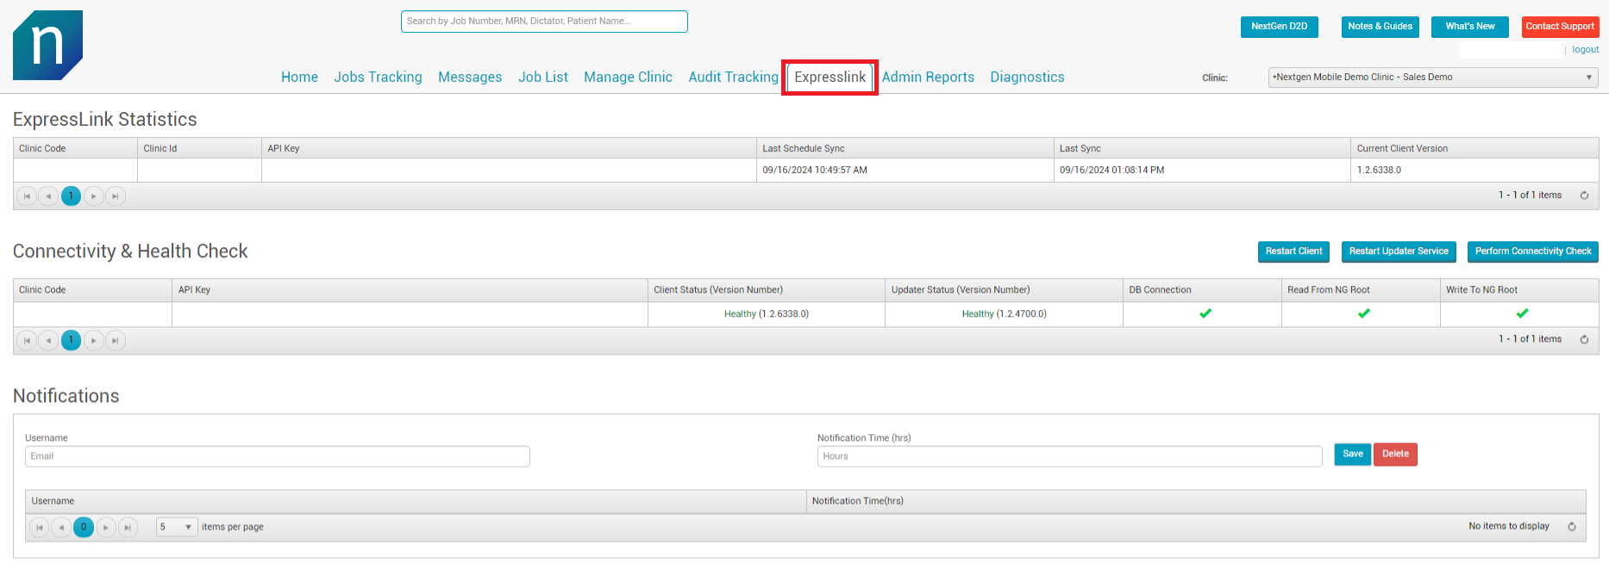This screenshot has width=1609, height=583.
Task: Open the Admin Reports tab
Action: (928, 78)
